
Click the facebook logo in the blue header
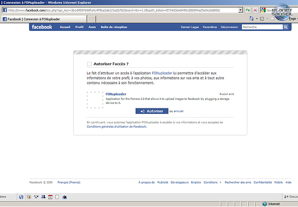point(42,27)
